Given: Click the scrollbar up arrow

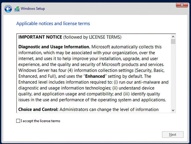Looking at the screenshot, I should coord(173,36).
